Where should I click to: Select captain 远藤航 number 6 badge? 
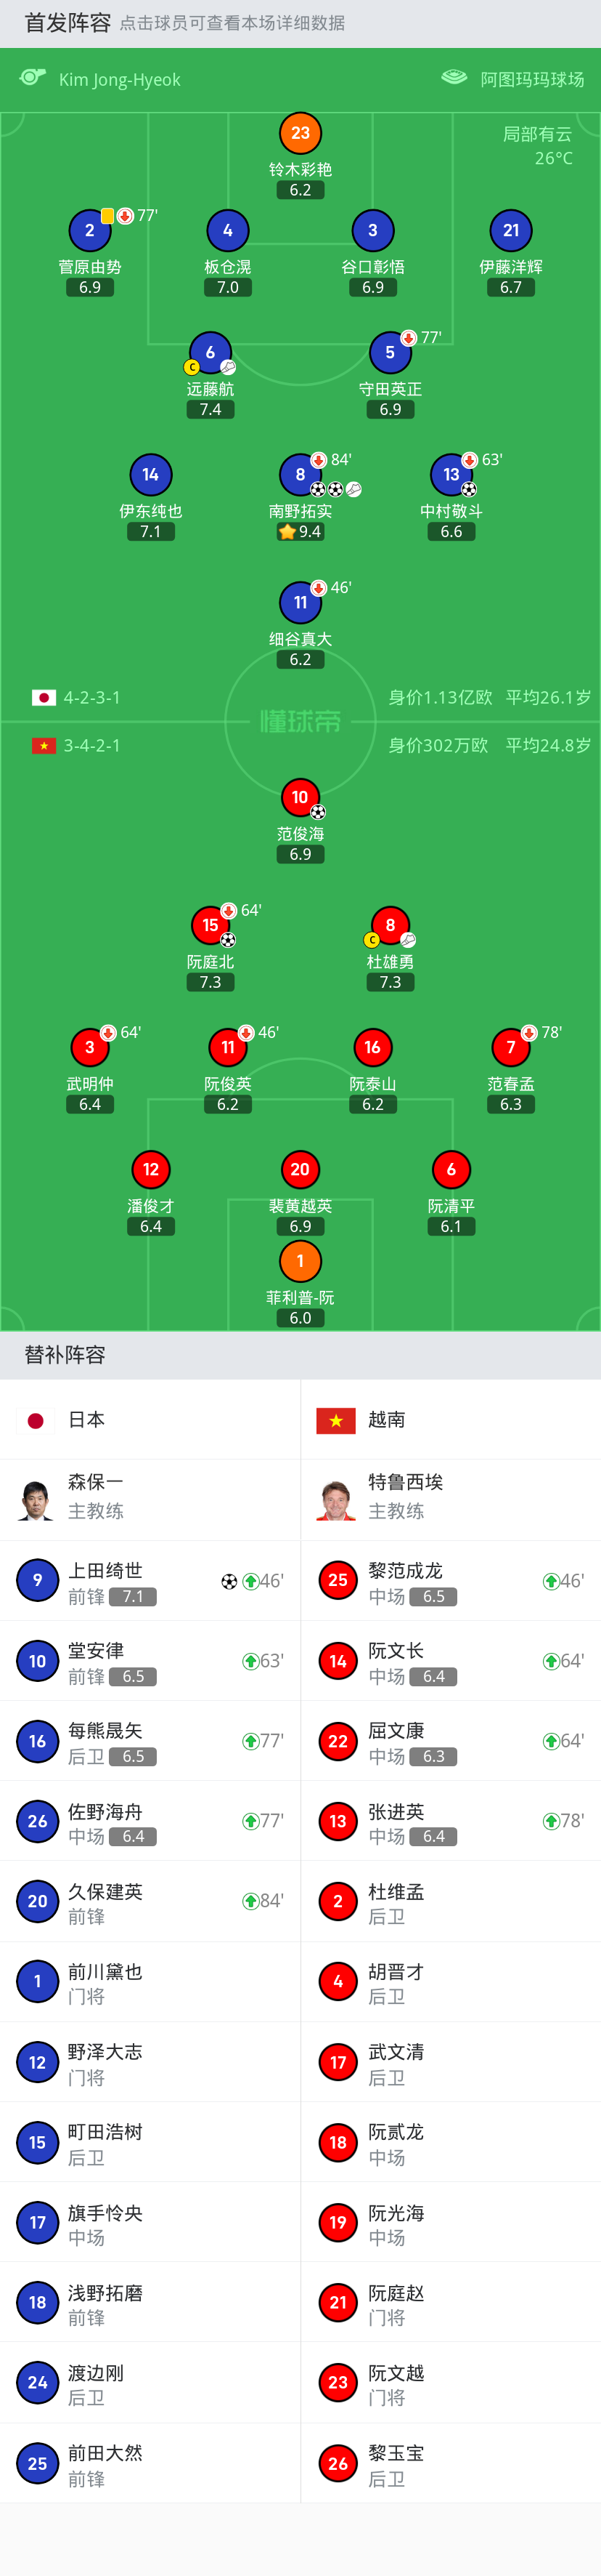[210, 352]
